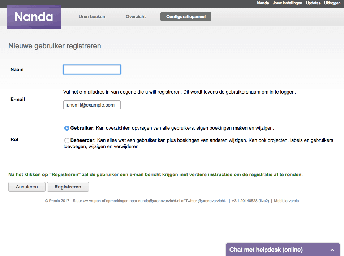Click the nanda@urenoverzicht.nl email link
Image resolution: width=344 pixels, height=256 pixels.
[159, 201]
